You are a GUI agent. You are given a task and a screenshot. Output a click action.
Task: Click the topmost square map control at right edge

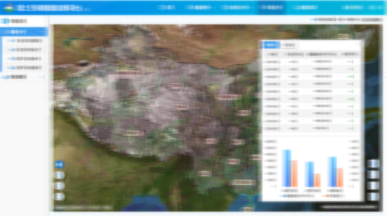pos(373,164)
